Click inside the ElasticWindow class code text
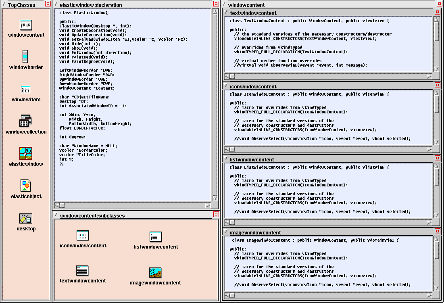444x303 pixels. point(121,81)
